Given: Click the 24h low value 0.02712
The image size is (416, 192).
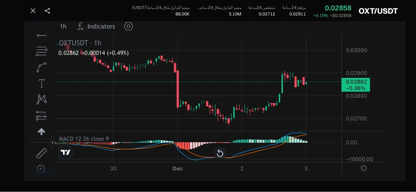Looking at the screenshot, I should (267, 14).
